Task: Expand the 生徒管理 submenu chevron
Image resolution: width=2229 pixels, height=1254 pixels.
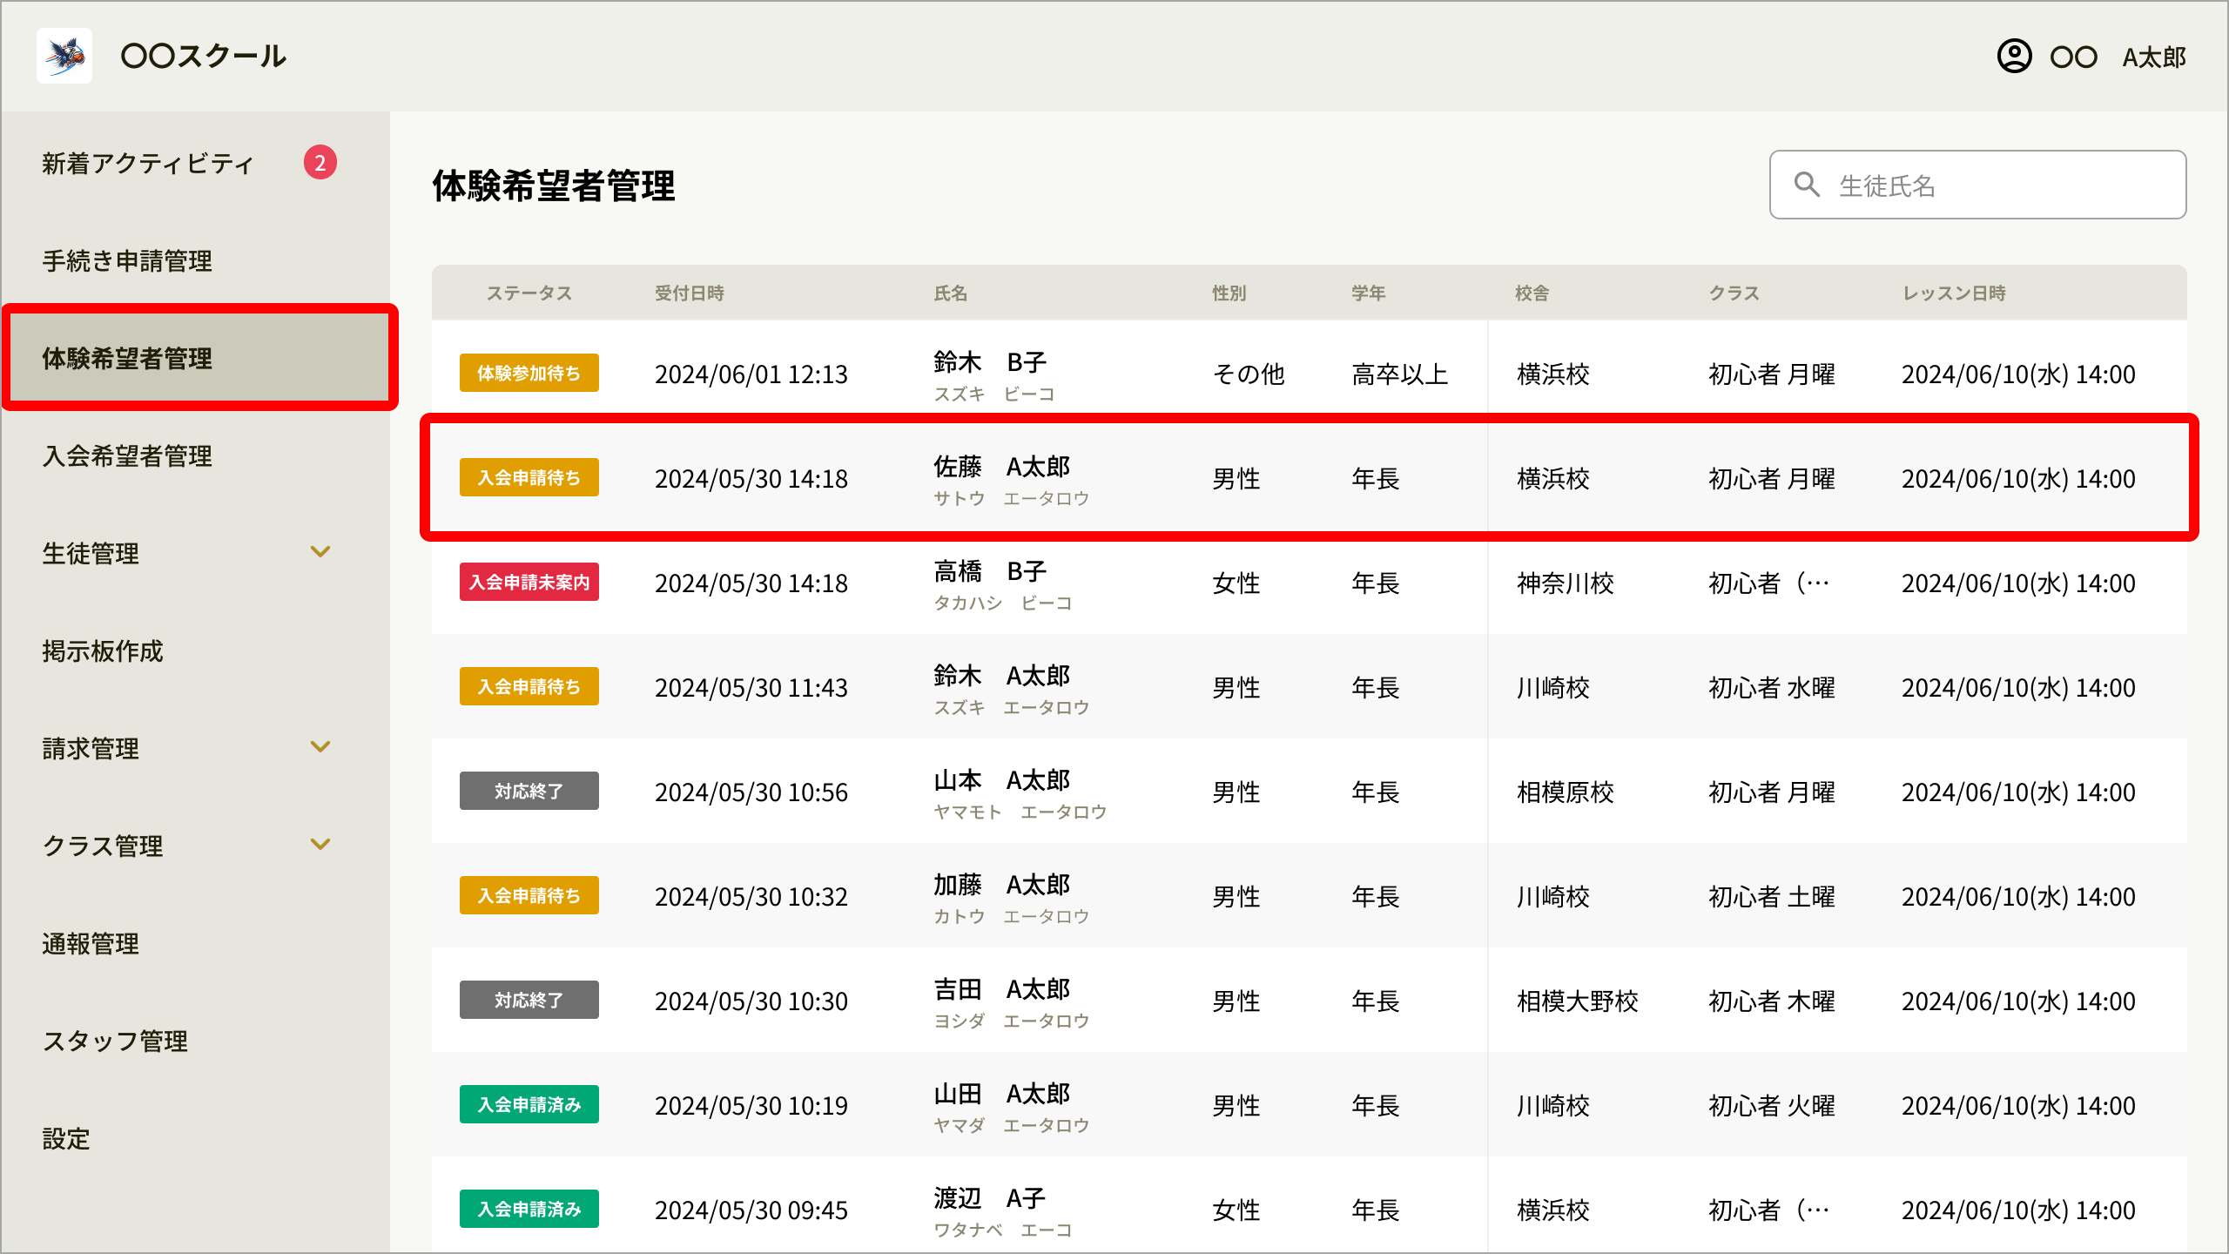Action: click(x=320, y=552)
